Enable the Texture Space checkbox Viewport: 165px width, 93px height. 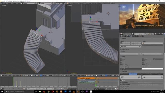tap(143, 61)
